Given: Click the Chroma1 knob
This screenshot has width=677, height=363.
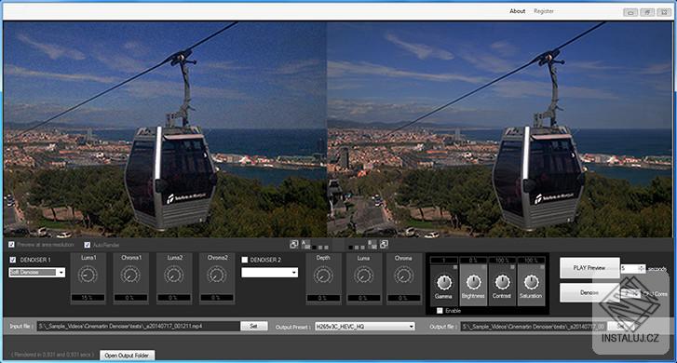Looking at the screenshot, I should coord(130,275).
